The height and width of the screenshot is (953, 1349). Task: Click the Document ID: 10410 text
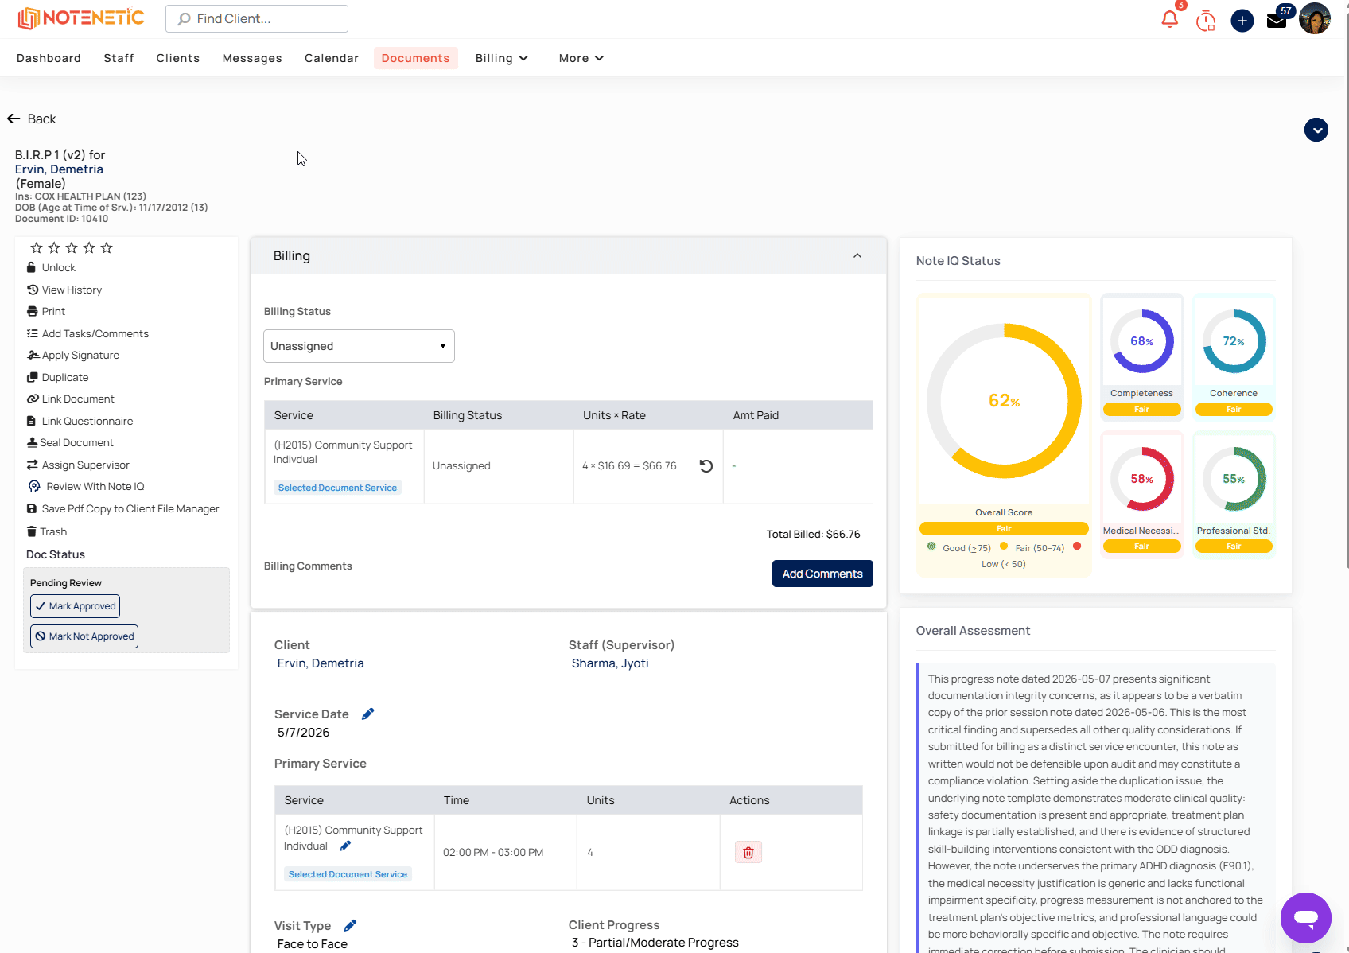(61, 219)
